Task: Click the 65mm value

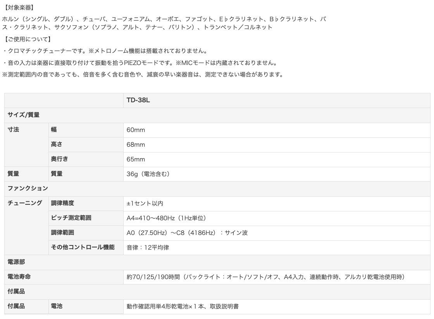Action: (136, 159)
